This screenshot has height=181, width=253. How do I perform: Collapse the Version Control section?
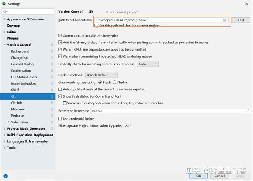point(4,45)
